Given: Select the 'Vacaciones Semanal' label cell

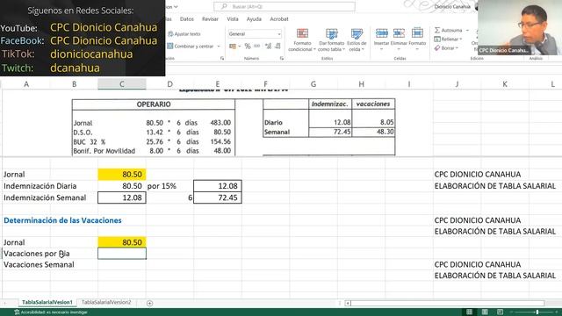Looking at the screenshot, I should 39,265.
